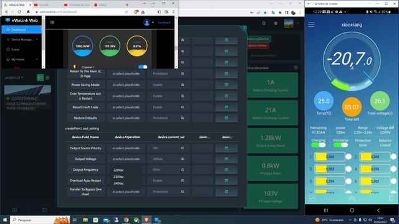This screenshot has width=399, height=224.
Task: Switch to the eWeLink Web browser tab
Action: tap(17, 4)
